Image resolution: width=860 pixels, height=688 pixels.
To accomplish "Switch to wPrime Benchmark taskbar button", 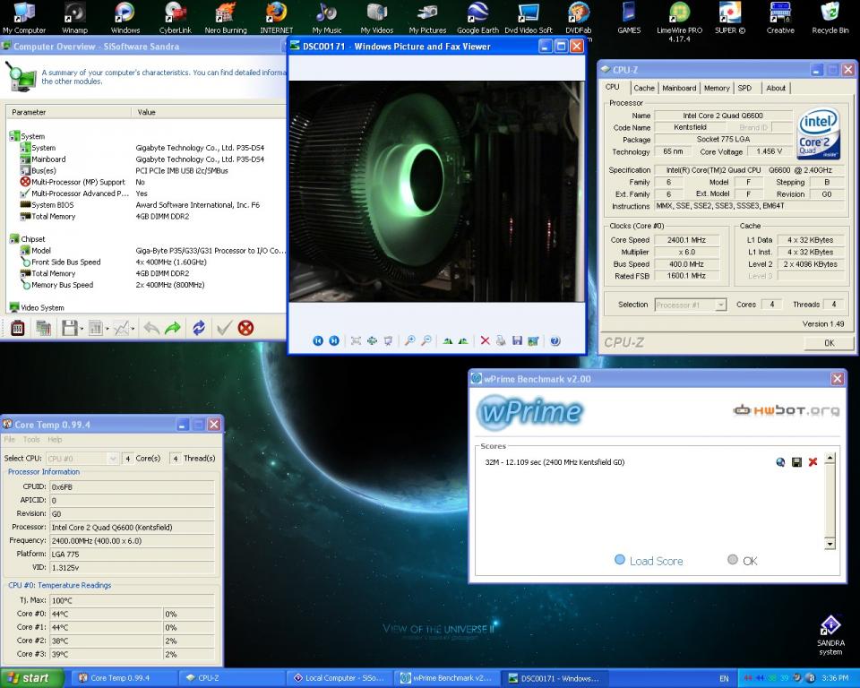I will coord(447,678).
